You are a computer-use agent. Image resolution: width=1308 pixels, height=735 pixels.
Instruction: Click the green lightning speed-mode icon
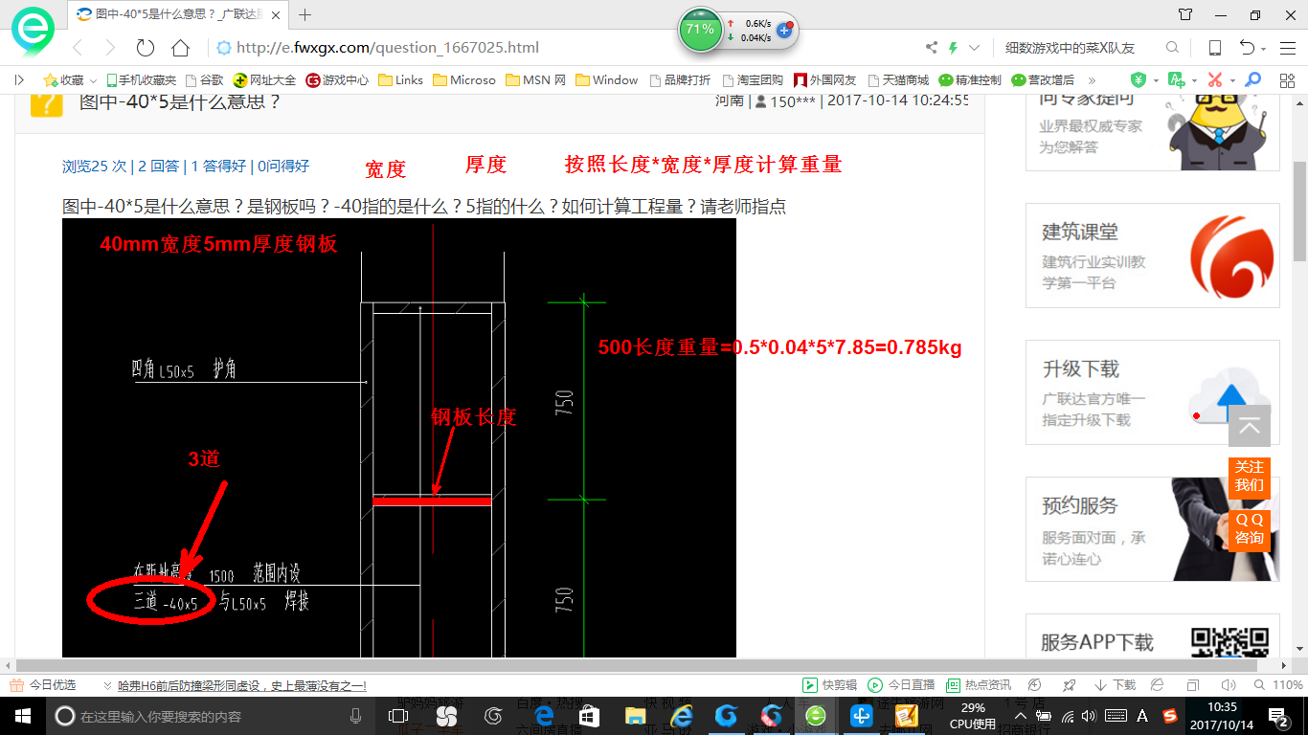click(953, 48)
